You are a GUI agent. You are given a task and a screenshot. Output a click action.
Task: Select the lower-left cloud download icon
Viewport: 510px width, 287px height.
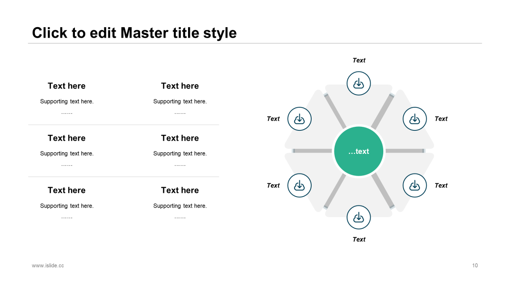299,185
